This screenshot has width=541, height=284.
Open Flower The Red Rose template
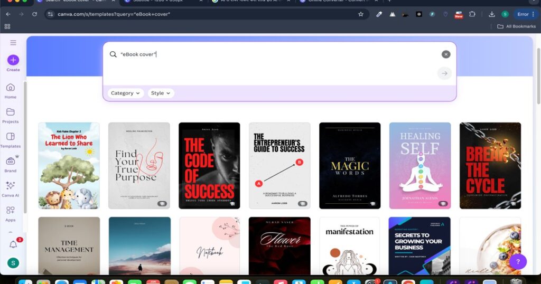click(279, 246)
